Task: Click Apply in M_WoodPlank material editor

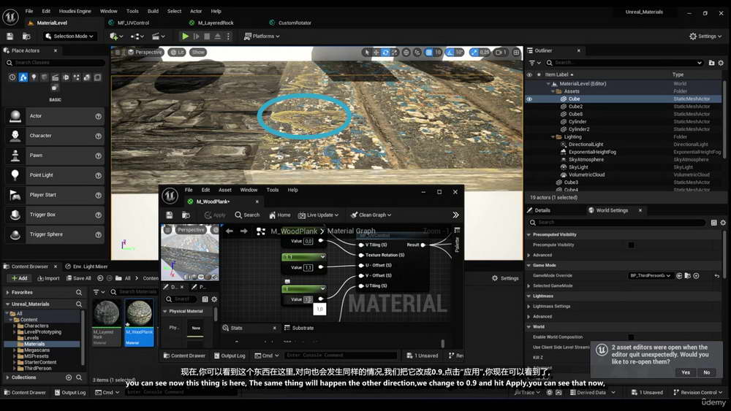Action: pyautogui.click(x=215, y=215)
